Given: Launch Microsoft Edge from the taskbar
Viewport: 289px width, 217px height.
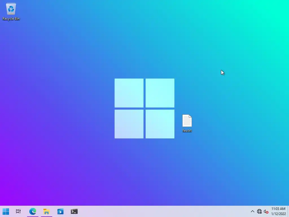Looking at the screenshot, I should tap(33, 211).
